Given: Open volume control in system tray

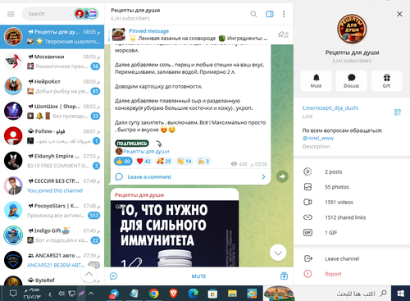Looking at the screenshot, I should coord(61,294).
